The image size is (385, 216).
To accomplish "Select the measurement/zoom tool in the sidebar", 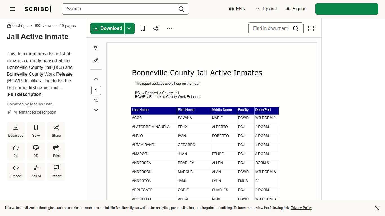I will [x=96, y=48].
